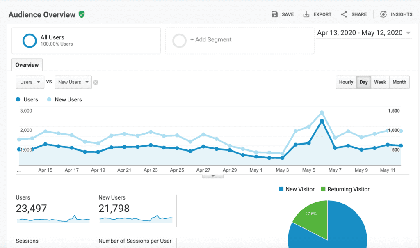The width and height of the screenshot is (420, 248).
Task: Click the New Visitor legend square
Action: [x=281, y=189]
